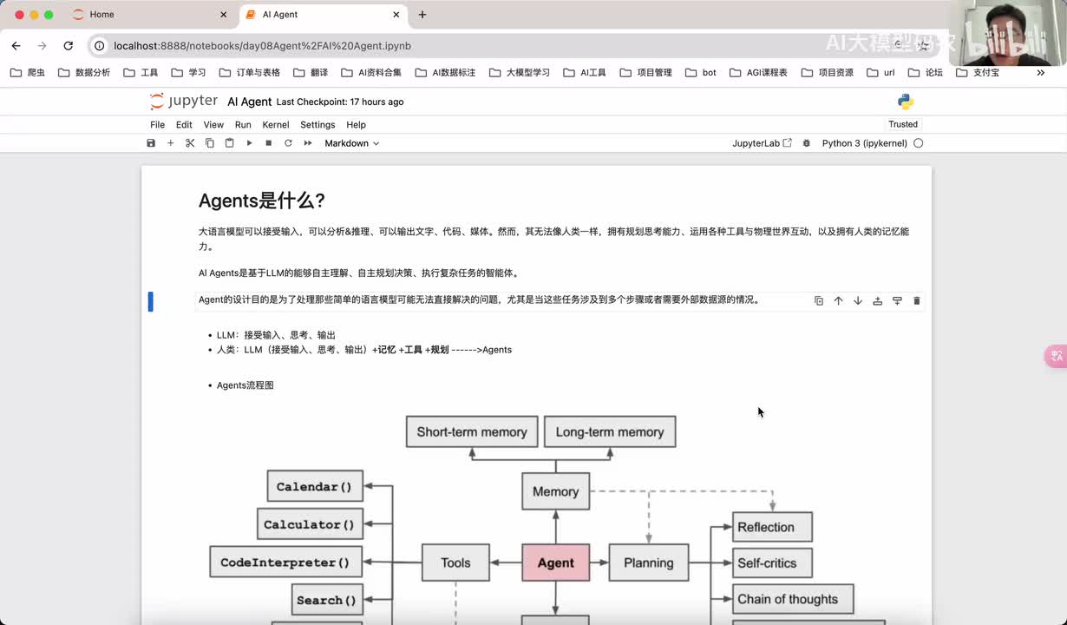Image resolution: width=1067 pixels, height=625 pixels.
Task: Restart kernel and run all cells
Action: (x=308, y=143)
